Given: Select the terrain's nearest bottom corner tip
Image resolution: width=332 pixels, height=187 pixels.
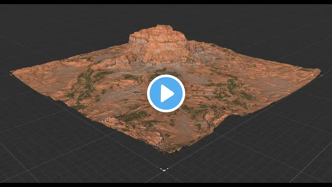Looking at the screenshot, I should click(x=166, y=151).
